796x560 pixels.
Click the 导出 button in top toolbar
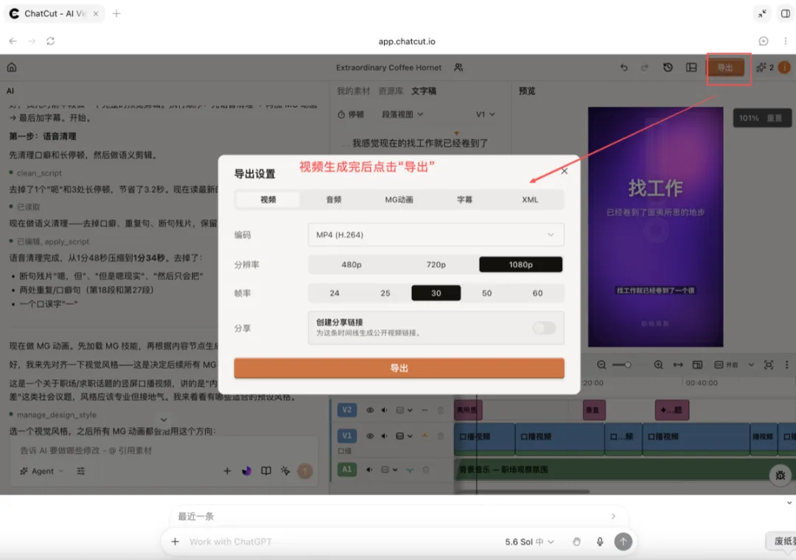pos(725,67)
